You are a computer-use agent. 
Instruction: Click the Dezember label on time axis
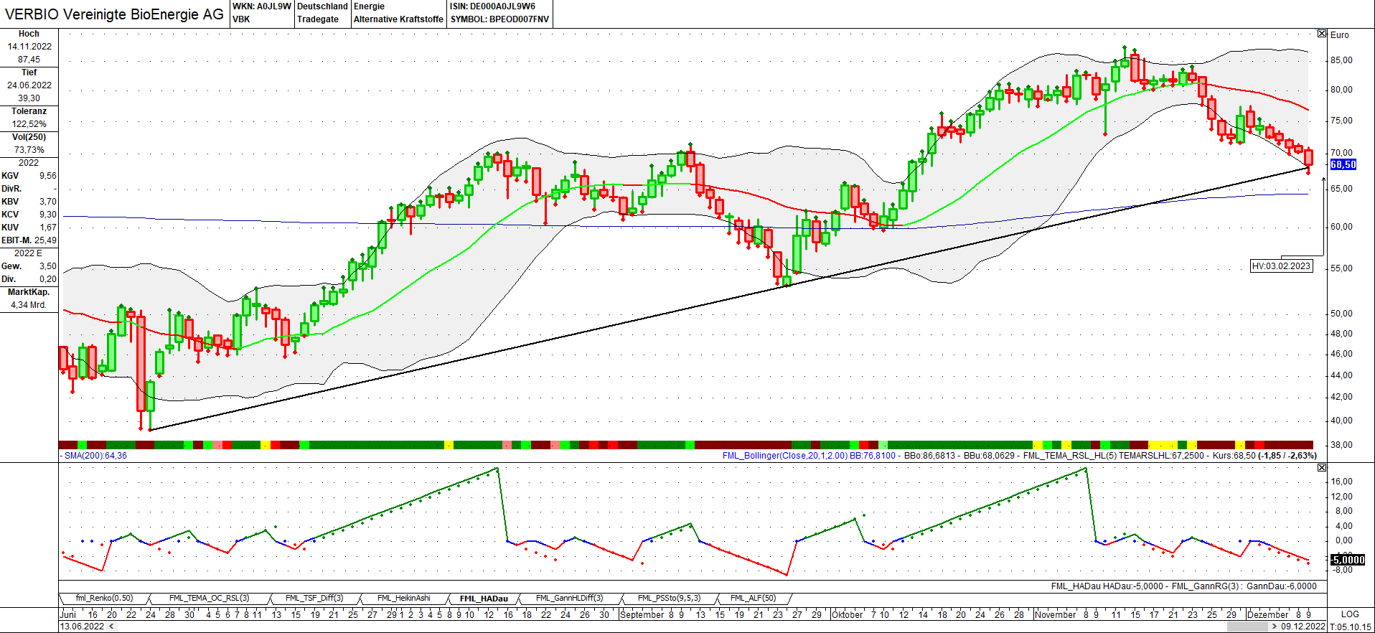click(1268, 614)
